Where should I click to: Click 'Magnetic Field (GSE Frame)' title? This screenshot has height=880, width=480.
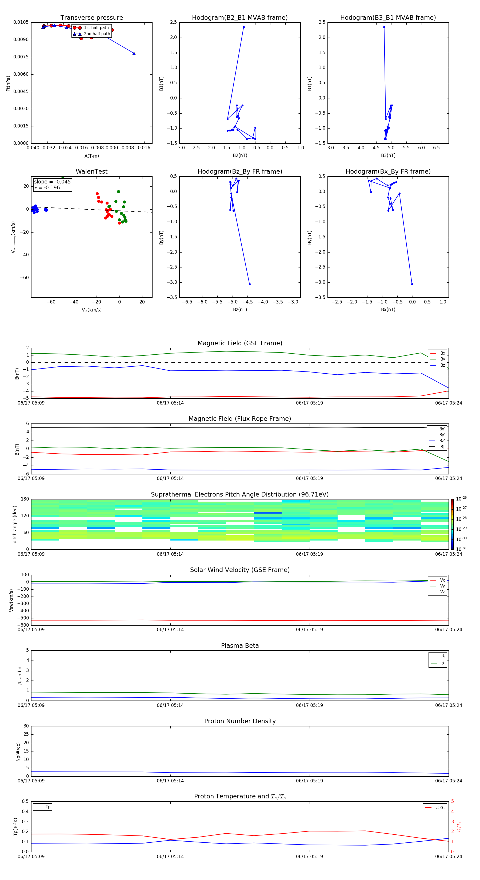tap(240, 343)
